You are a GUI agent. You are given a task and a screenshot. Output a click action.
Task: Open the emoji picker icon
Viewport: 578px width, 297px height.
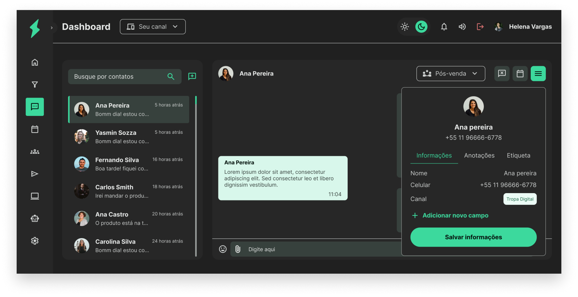[223, 249]
